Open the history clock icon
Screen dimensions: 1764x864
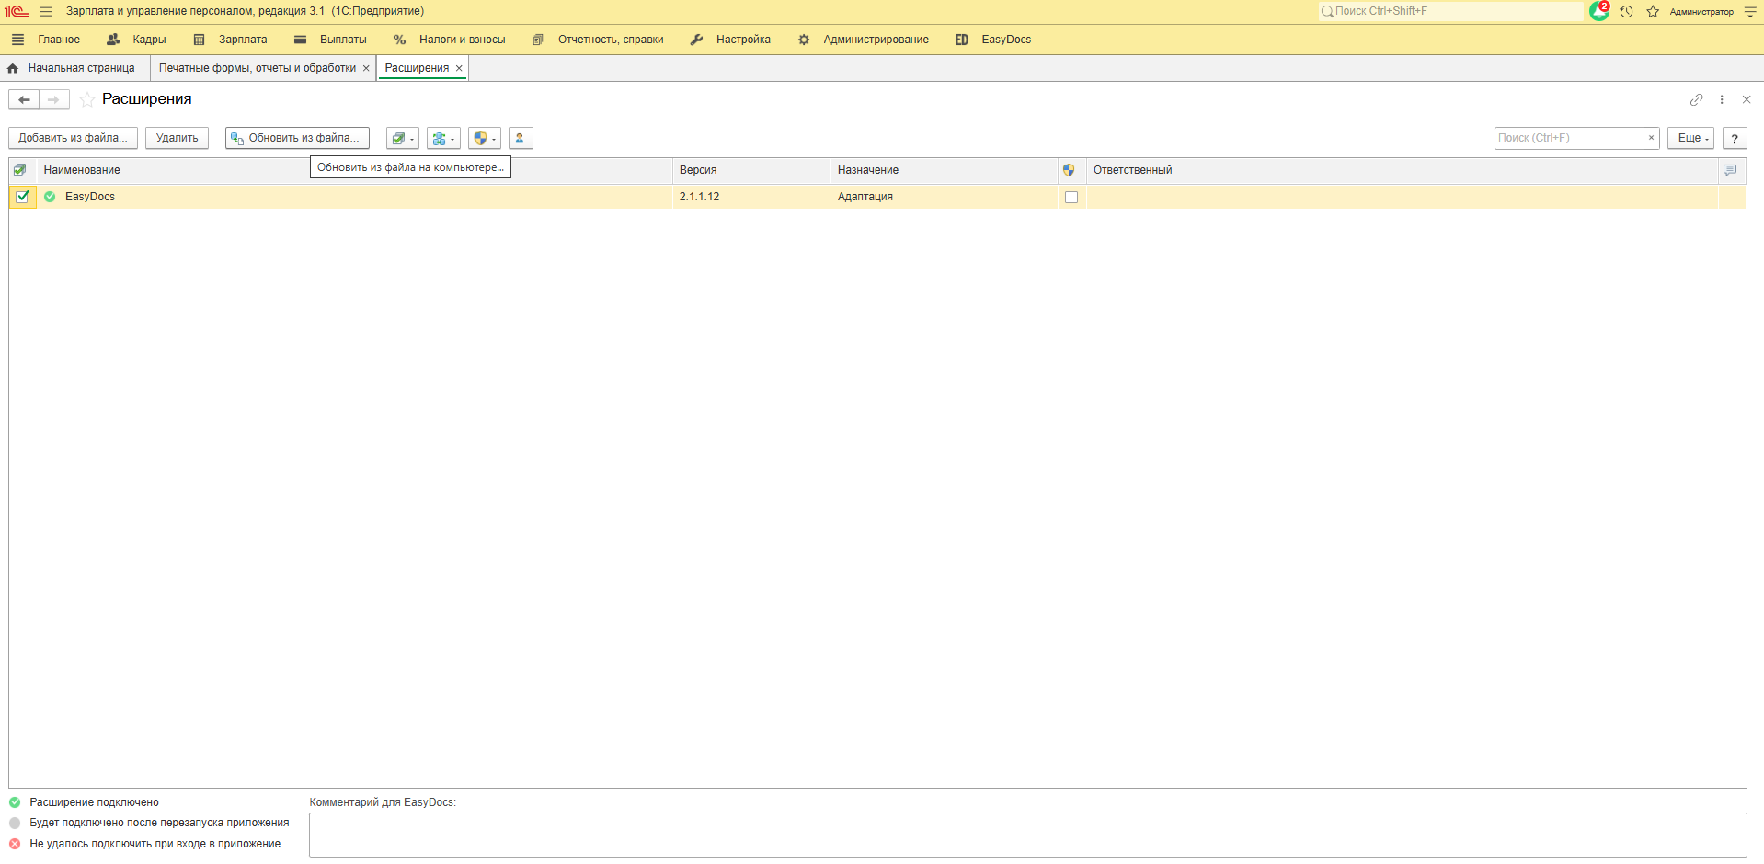coord(1626,11)
